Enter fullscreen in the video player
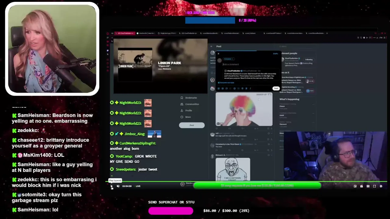This screenshot has height=219, width=390. [x=374, y=186]
